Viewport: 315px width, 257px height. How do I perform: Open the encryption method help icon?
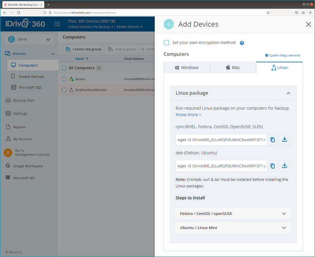point(242,43)
